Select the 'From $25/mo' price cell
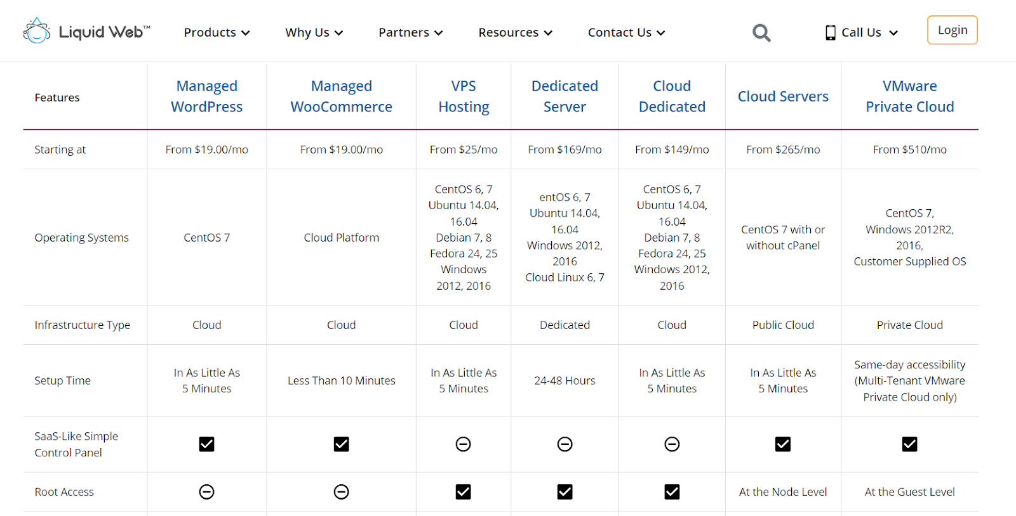Image resolution: width=1016 pixels, height=516 pixels. 464,150
